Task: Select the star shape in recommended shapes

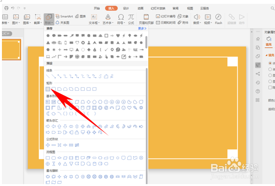Action: [129, 57]
